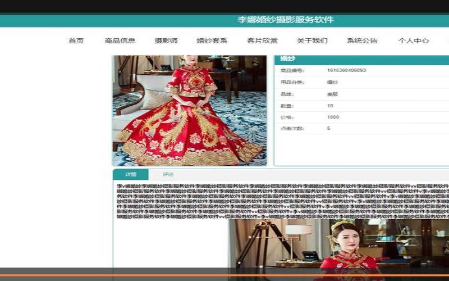Go to 商品信息 in the navigation bar

tap(120, 40)
